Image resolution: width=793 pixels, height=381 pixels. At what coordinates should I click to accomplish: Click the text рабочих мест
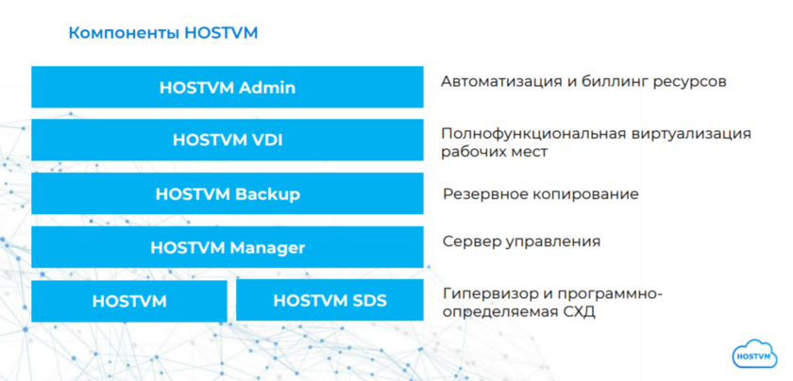tap(495, 151)
